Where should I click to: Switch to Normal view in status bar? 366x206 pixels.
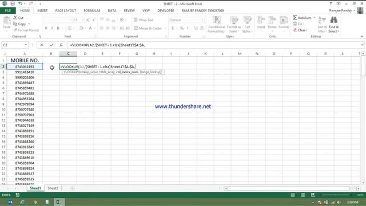pos(293,195)
